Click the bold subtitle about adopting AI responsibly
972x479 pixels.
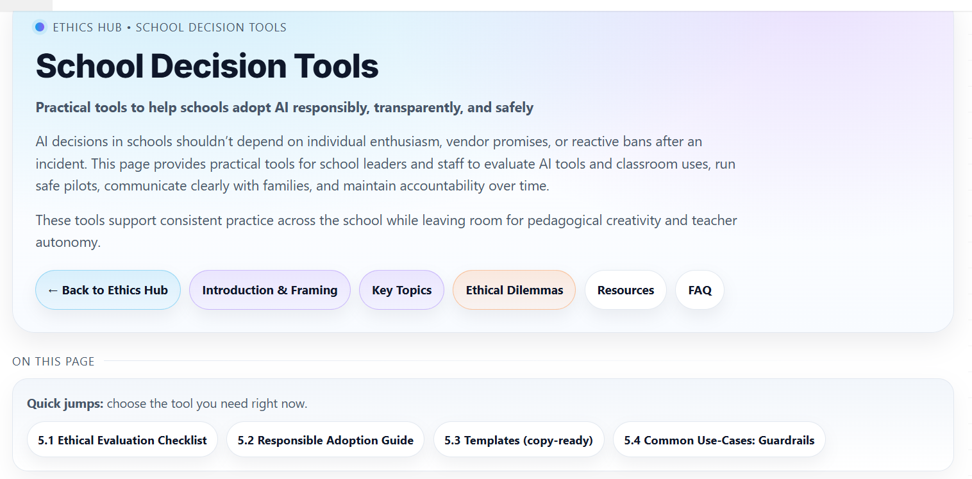pos(284,107)
